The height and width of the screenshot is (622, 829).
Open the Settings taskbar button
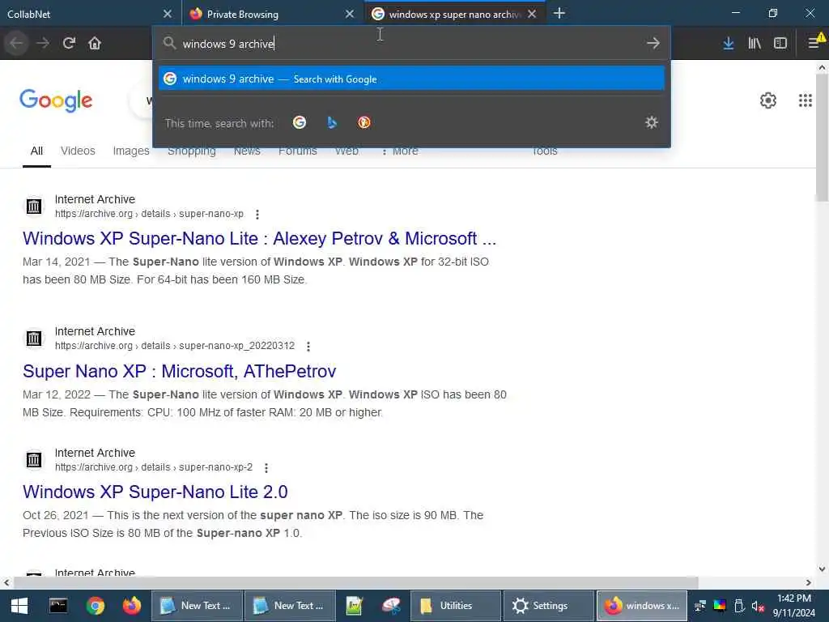tap(548, 606)
